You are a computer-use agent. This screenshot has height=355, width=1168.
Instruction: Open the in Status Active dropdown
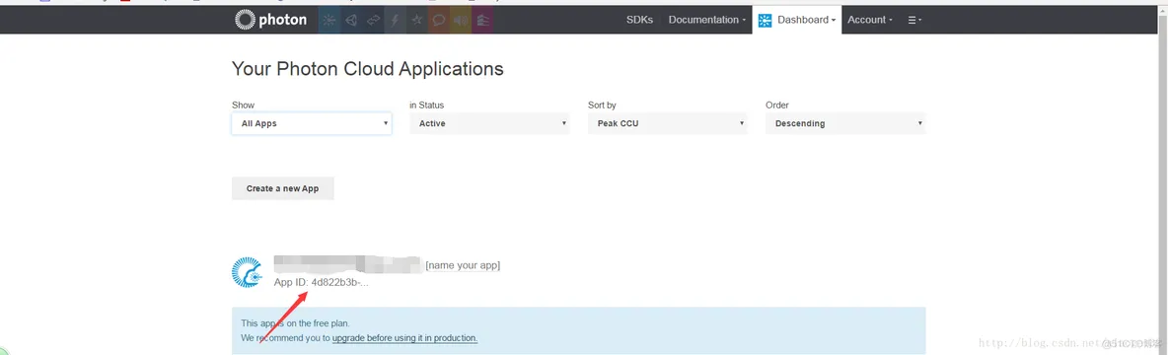[489, 123]
